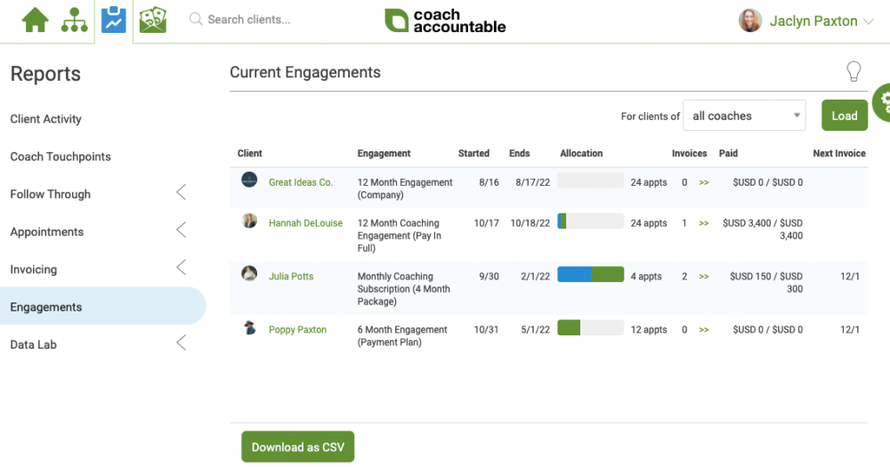Viewport: 890px width, 467px height.
Task: Click Jaclyn Paxton name
Action: pyautogui.click(x=813, y=21)
